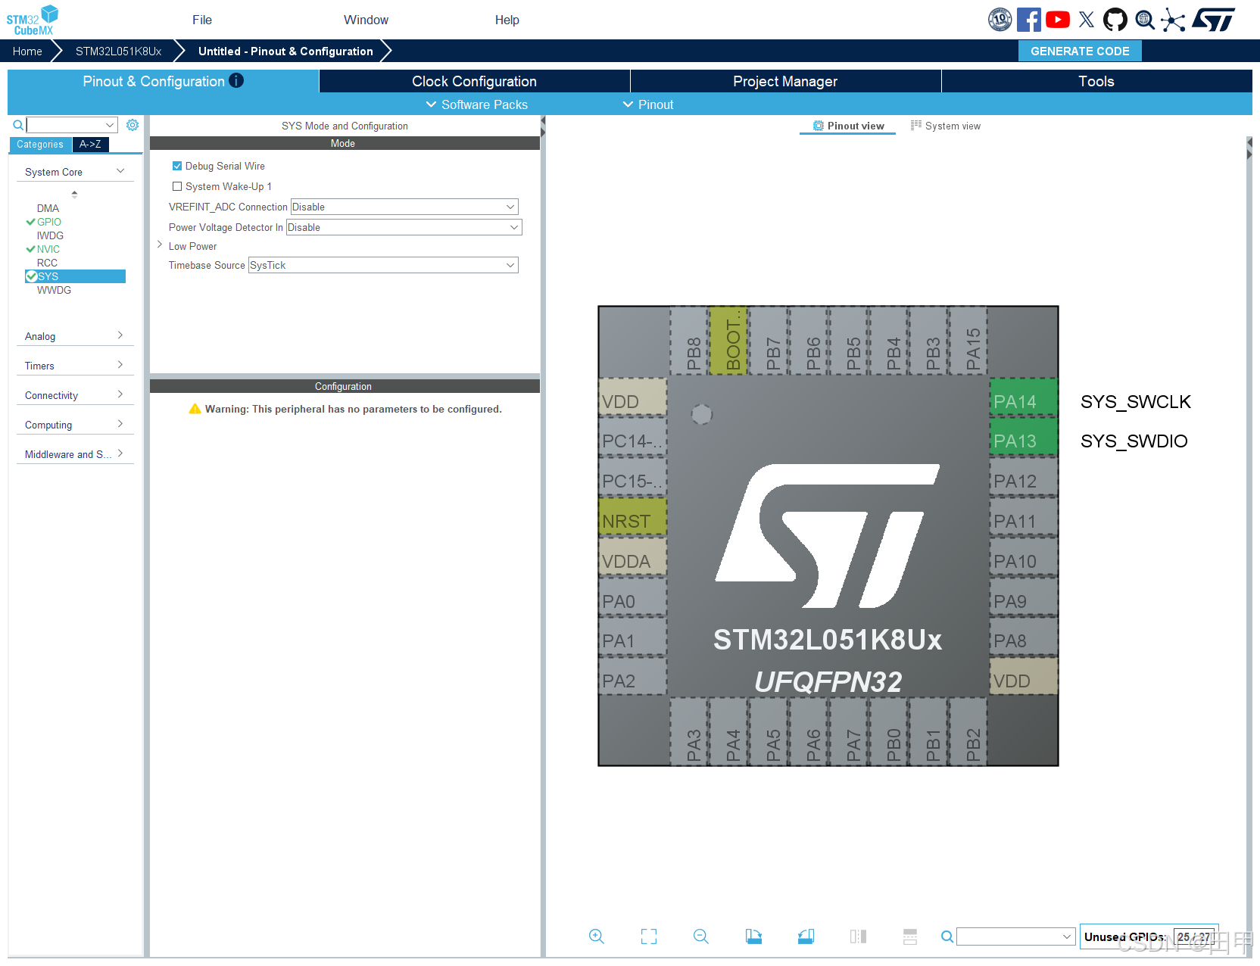
Task: Rotate the chip view clockwise
Action: click(753, 936)
